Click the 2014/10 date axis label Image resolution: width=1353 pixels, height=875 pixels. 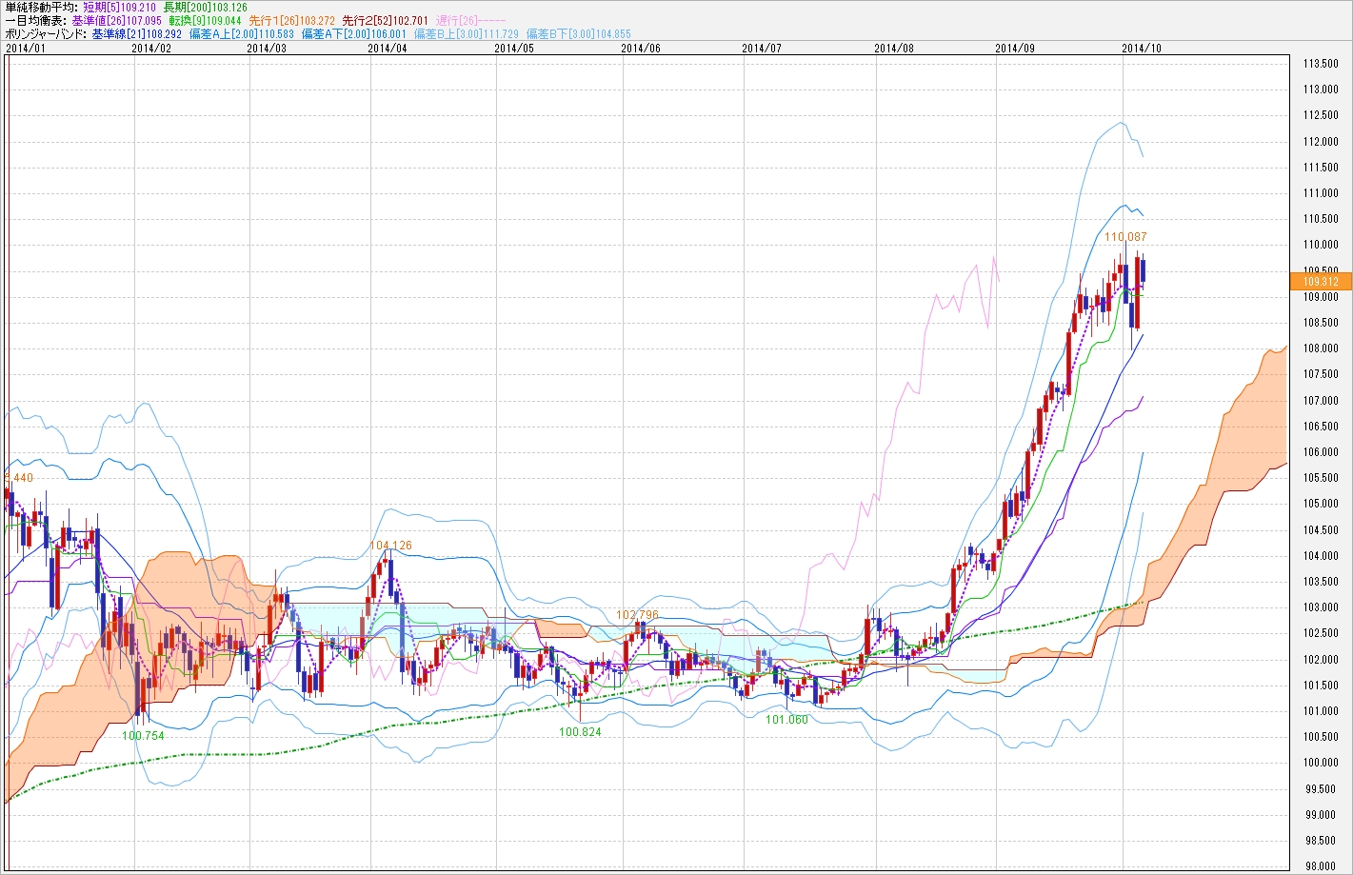click(x=1142, y=47)
